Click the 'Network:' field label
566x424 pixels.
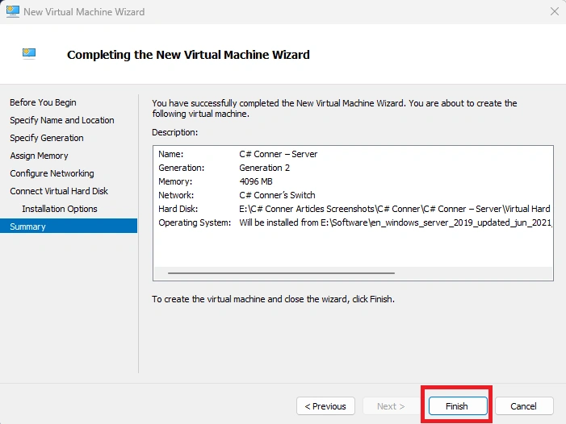176,195
